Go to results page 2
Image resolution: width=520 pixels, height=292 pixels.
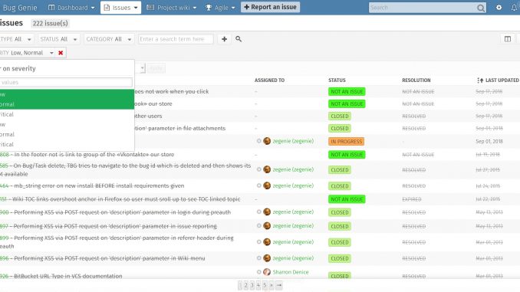coord(245,285)
